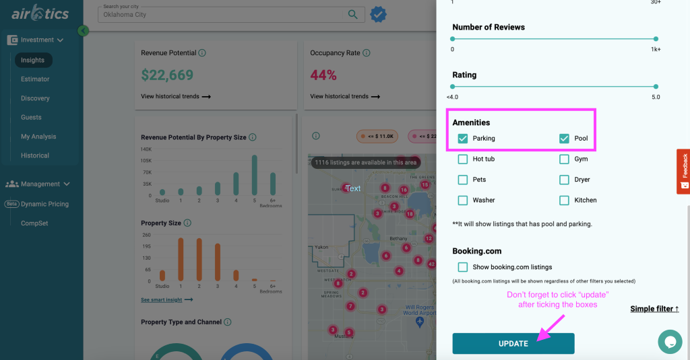Image resolution: width=690 pixels, height=360 pixels.
Task: Open Property Type and Channel info icon
Action: [x=228, y=322]
